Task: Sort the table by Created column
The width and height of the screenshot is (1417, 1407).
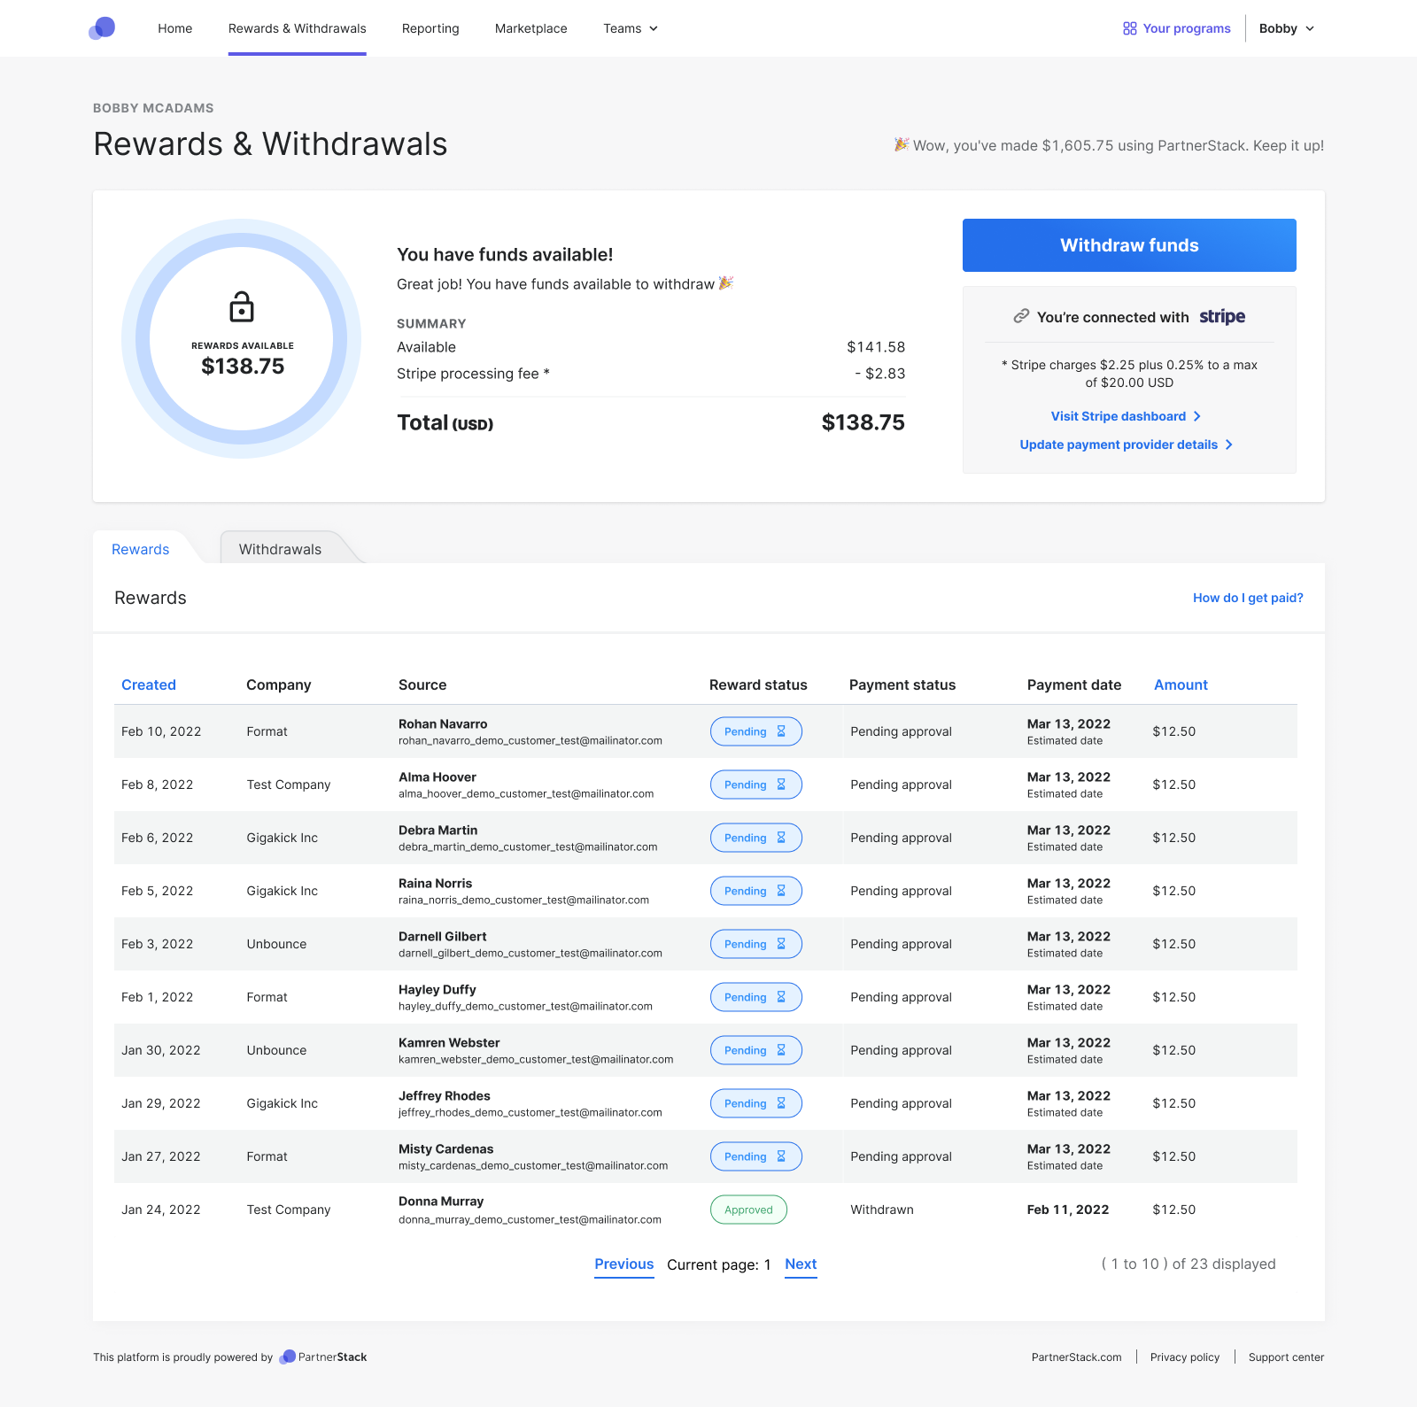Action: click(149, 684)
